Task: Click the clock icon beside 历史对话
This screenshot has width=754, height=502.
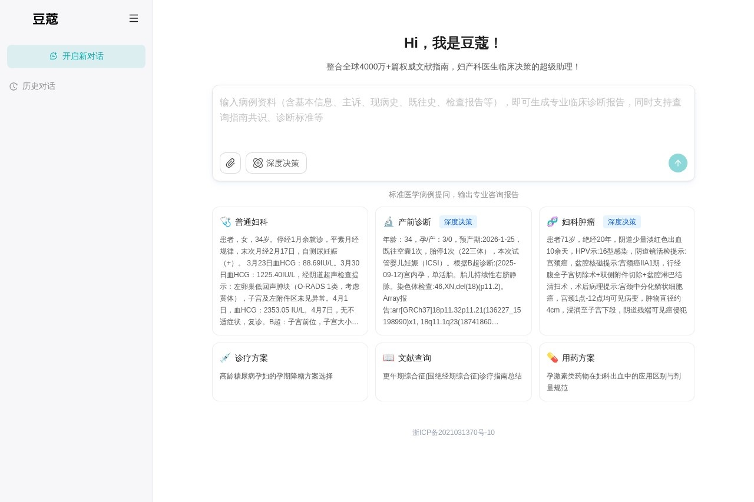Action: tap(14, 86)
